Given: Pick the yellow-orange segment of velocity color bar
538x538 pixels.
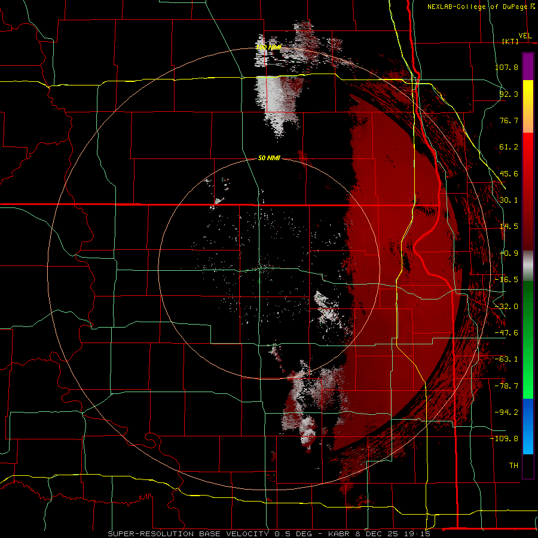Looking at the screenshot, I should [528, 106].
